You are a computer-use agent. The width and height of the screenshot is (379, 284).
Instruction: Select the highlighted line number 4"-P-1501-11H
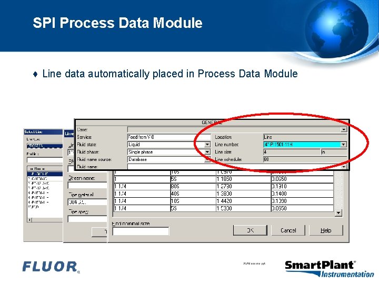click(x=302, y=145)
